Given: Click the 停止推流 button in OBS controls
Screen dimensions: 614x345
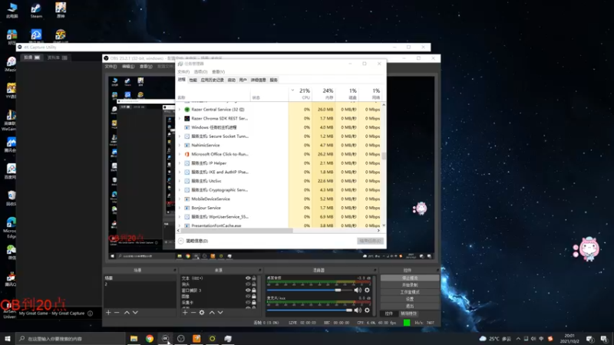Looking at the screenshot, I should click(410, 278).
